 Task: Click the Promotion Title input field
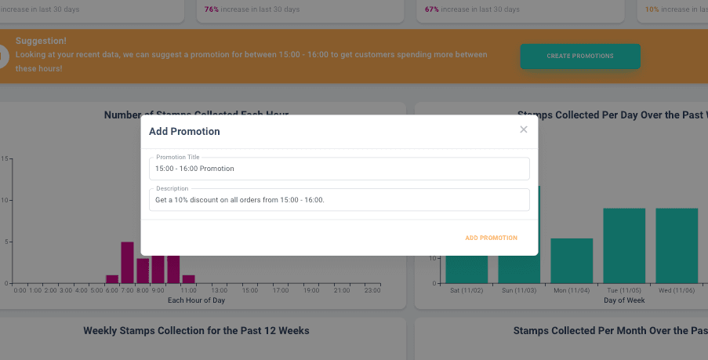coord(339,169)
